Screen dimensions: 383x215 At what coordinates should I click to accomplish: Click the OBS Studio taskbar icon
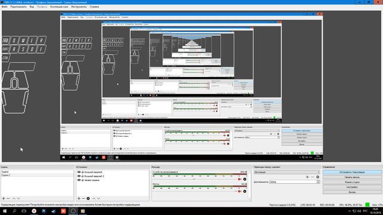pos(73,211)
